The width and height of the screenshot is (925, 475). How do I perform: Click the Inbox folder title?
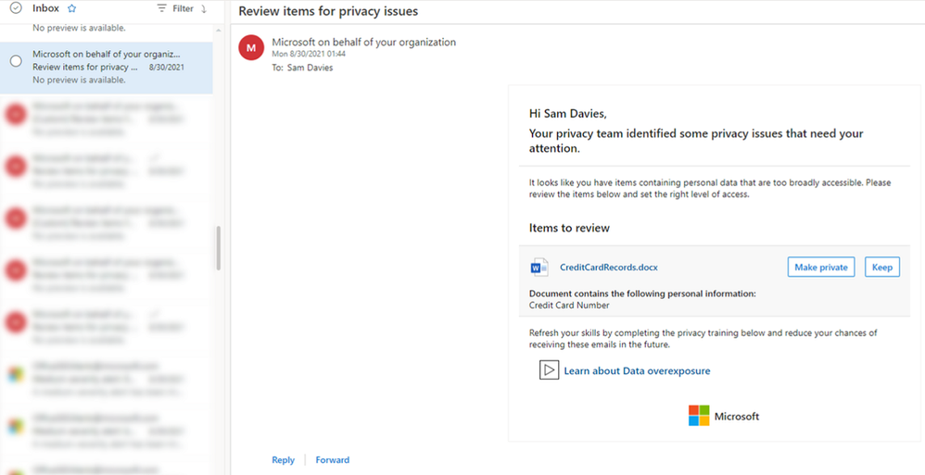pos(45,8)
